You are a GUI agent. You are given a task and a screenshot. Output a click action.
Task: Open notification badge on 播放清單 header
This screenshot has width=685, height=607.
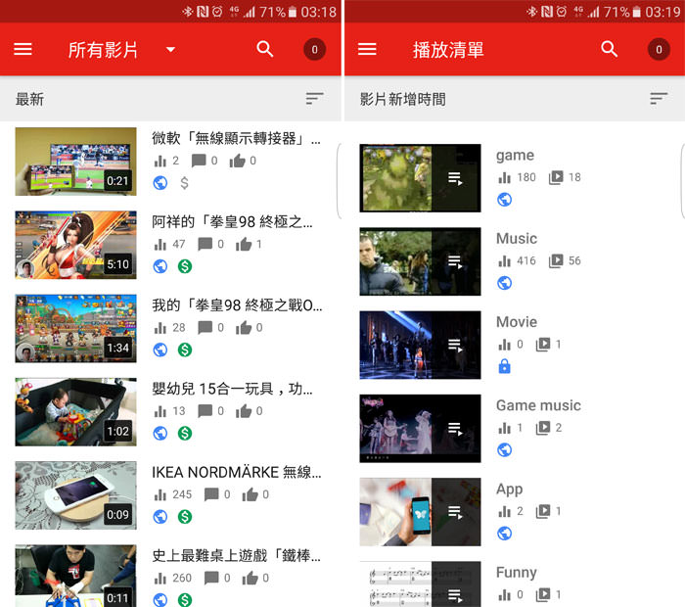coord(659,50)
